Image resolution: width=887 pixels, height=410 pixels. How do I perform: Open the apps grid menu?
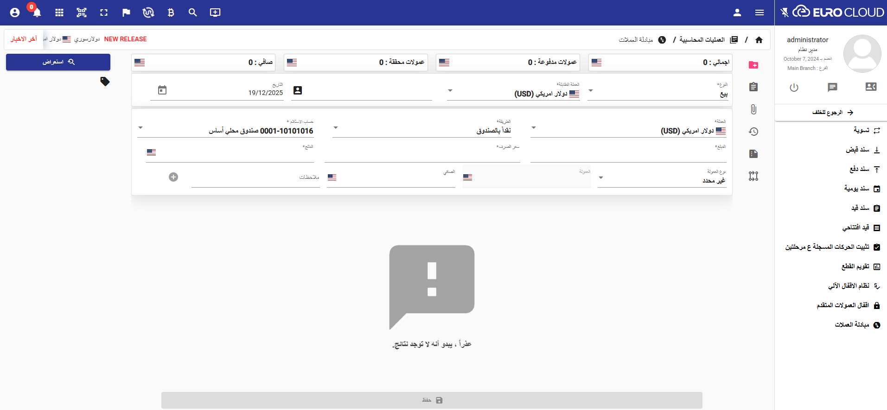pyautogui.click(x=59, y=13)
